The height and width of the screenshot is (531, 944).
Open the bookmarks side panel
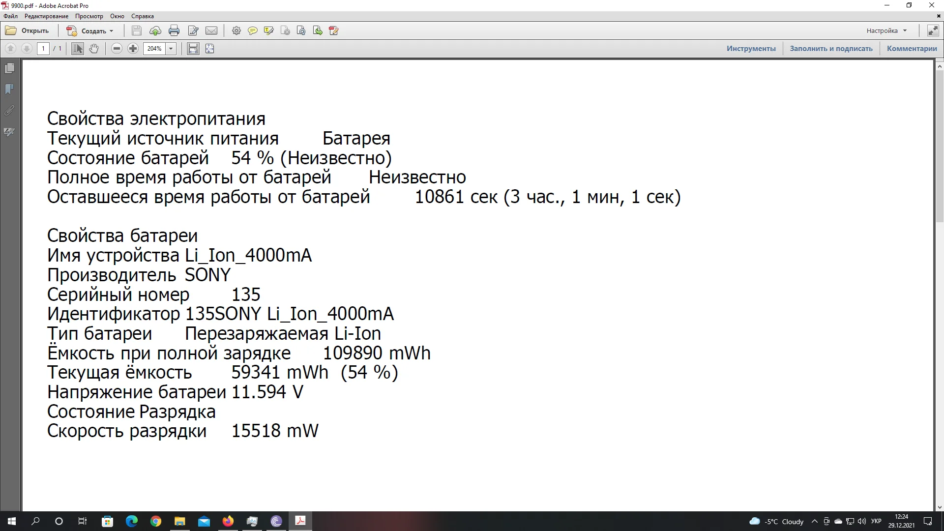(x=9, y=89)
